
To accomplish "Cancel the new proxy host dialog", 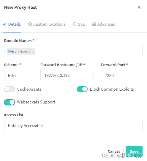I will [114, 151].
